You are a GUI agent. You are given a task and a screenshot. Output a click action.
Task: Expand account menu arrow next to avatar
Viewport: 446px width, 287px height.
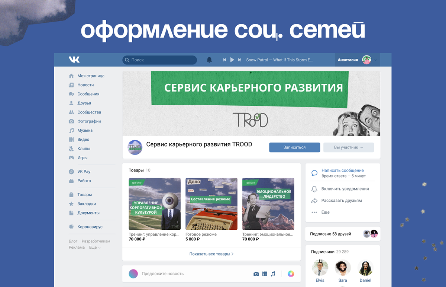coord(375,60)
